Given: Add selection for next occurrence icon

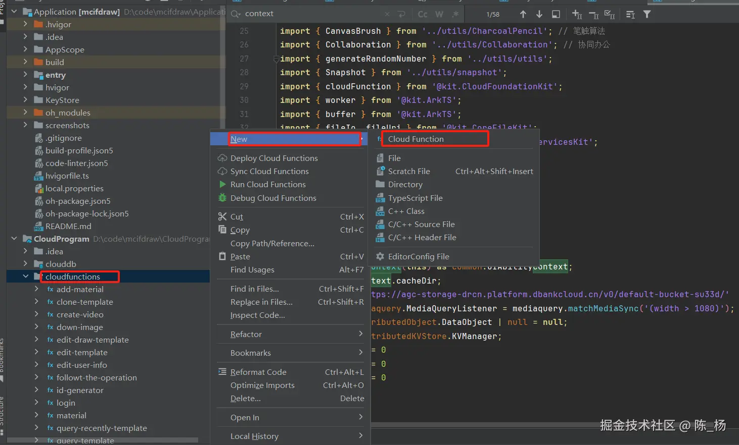Looking at the screenshot, I should (577, 14).
